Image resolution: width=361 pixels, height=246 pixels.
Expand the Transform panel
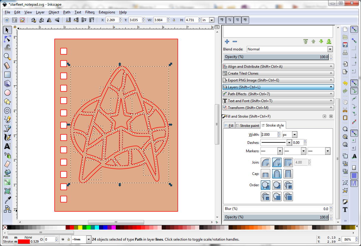tap(278, 108)
